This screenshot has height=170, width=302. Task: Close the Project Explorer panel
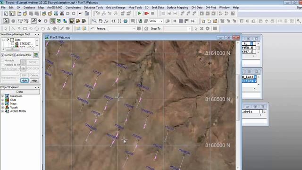[38, 87]
